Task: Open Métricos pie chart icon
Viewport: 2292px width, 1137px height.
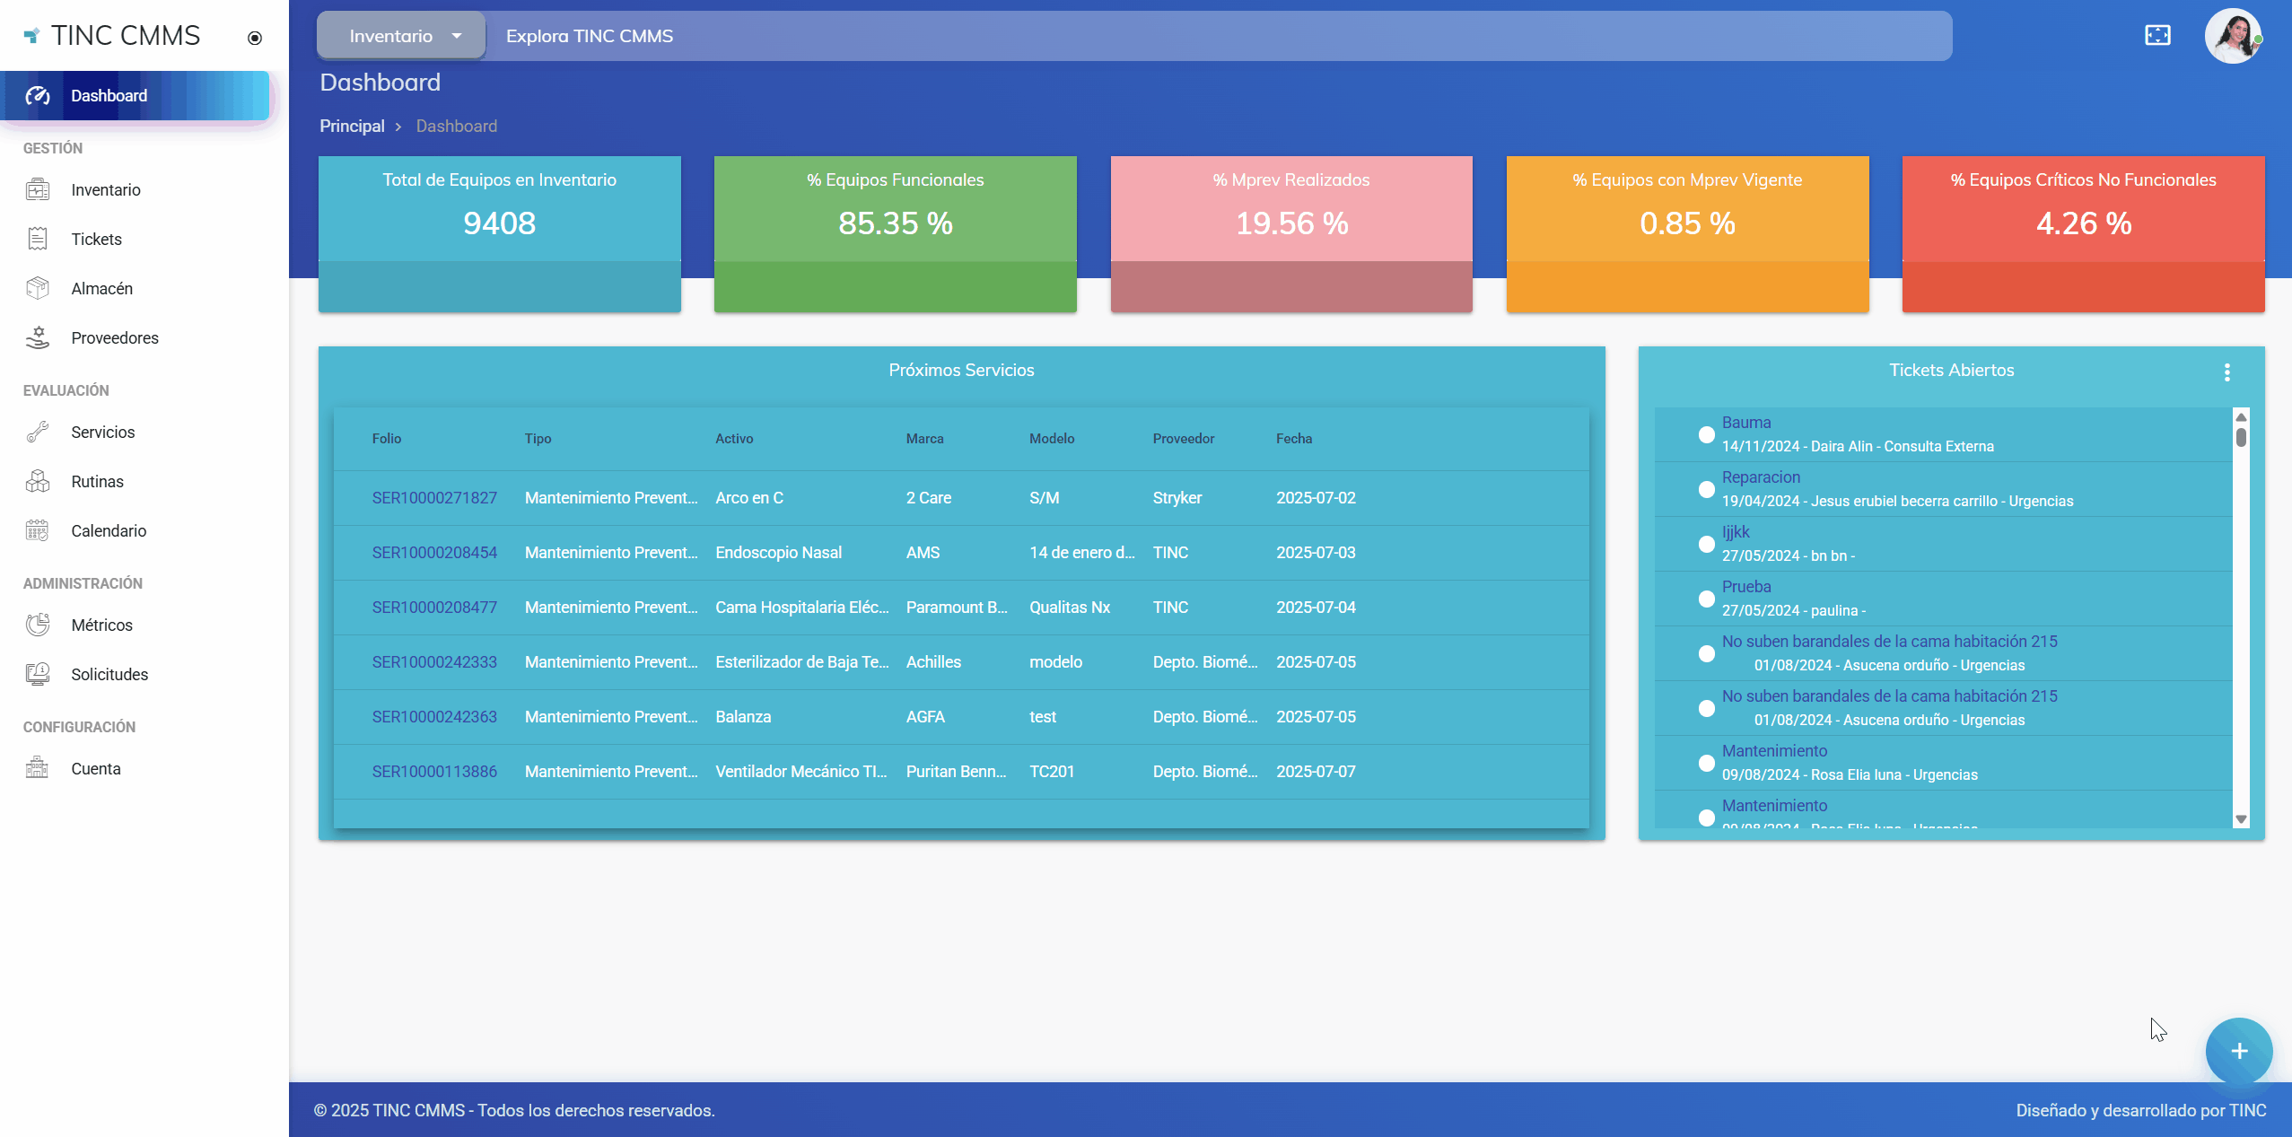Action: pyautogui.click(x=37, y=625)
